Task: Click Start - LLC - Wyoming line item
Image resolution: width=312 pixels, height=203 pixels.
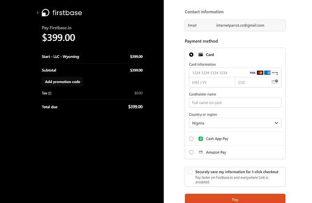Action: [60, 57]
